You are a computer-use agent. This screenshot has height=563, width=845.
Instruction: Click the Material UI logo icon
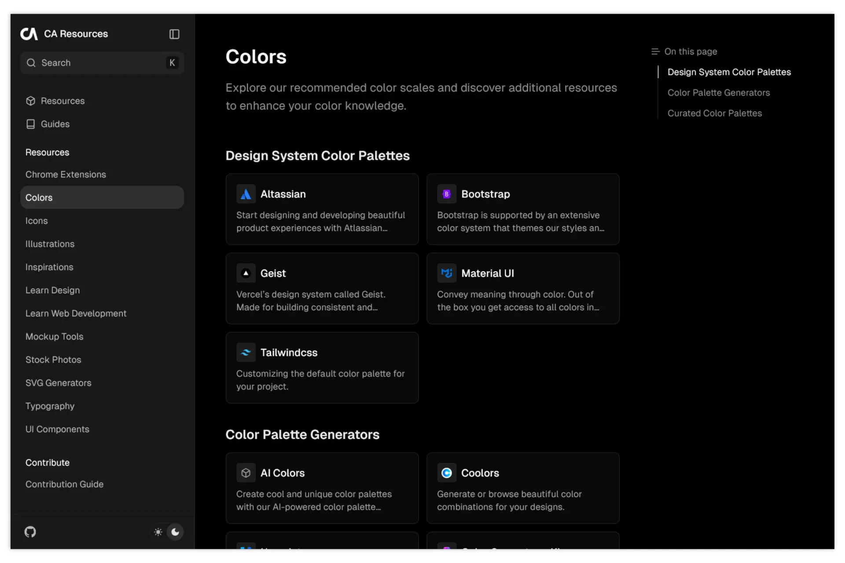(446, 273)
